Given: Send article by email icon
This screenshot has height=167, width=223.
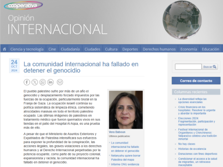Looking at the screenshot, I should click(x=60, y=82).
